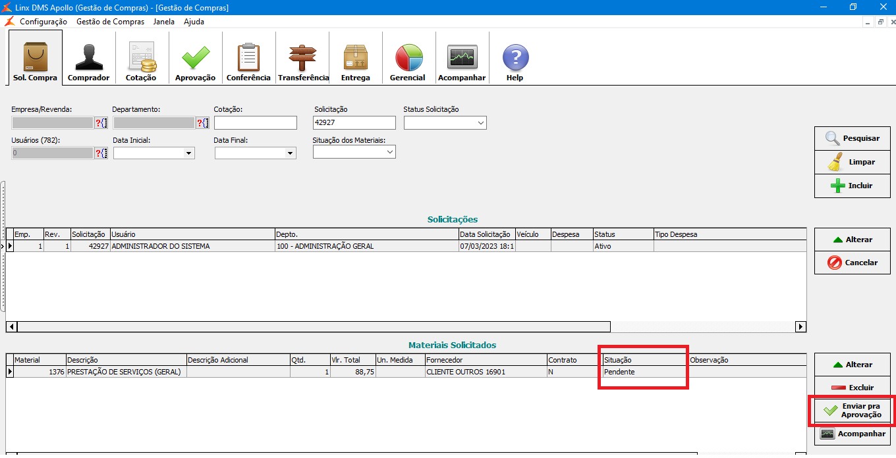Select the ADMINISTRADOR DO SISTEMA cell

coord(192,246)
